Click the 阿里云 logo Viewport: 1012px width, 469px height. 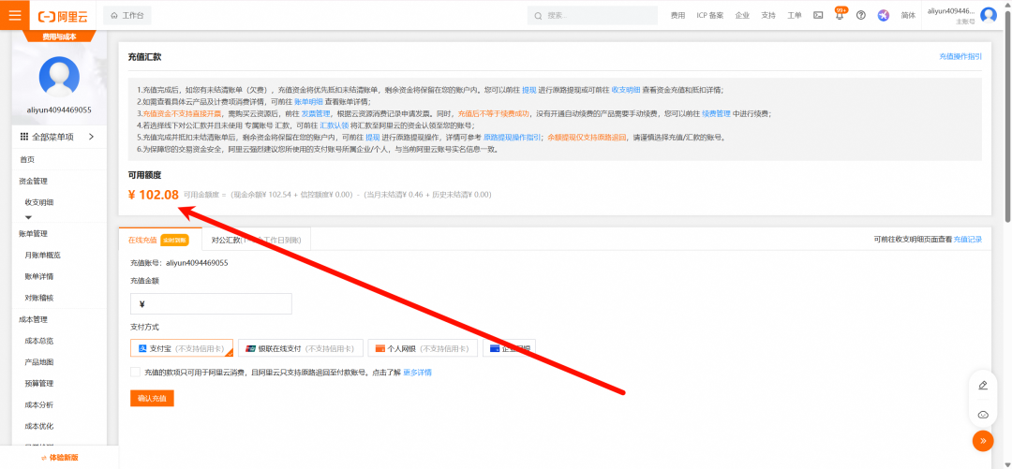point(65,16)
